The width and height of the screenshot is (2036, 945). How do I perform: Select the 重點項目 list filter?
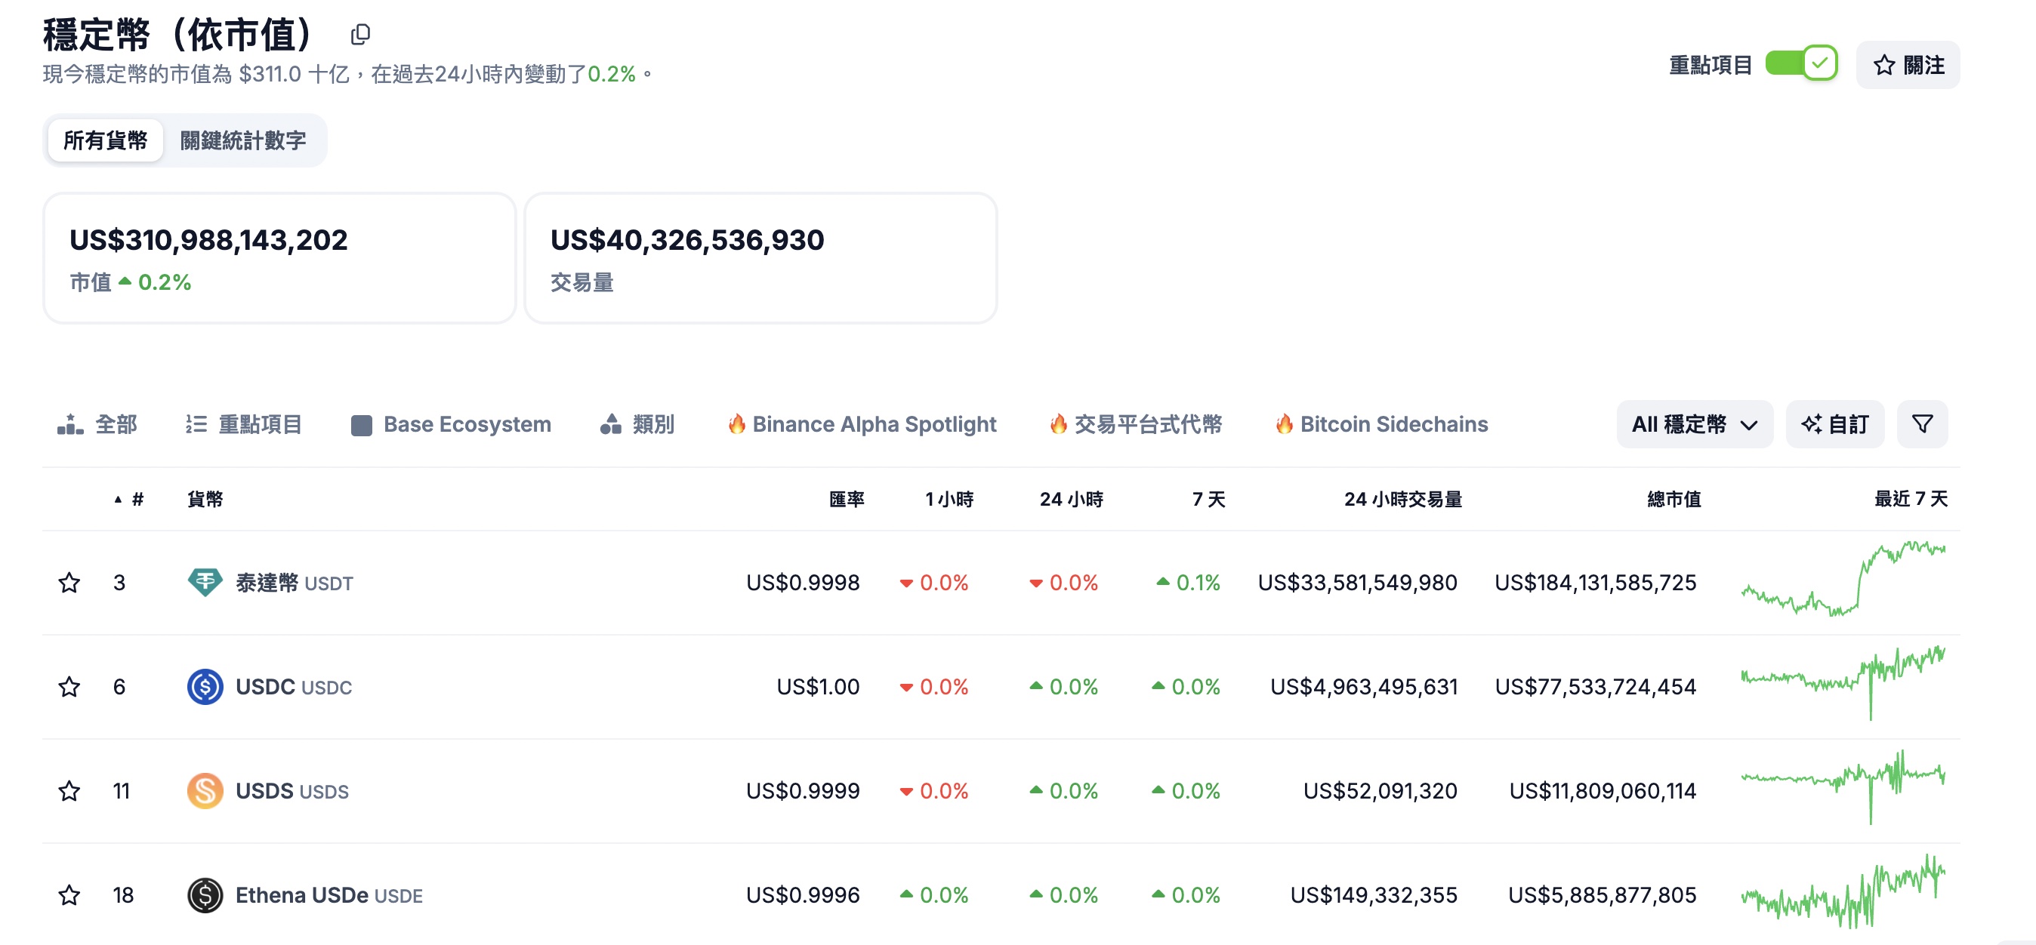243,424
